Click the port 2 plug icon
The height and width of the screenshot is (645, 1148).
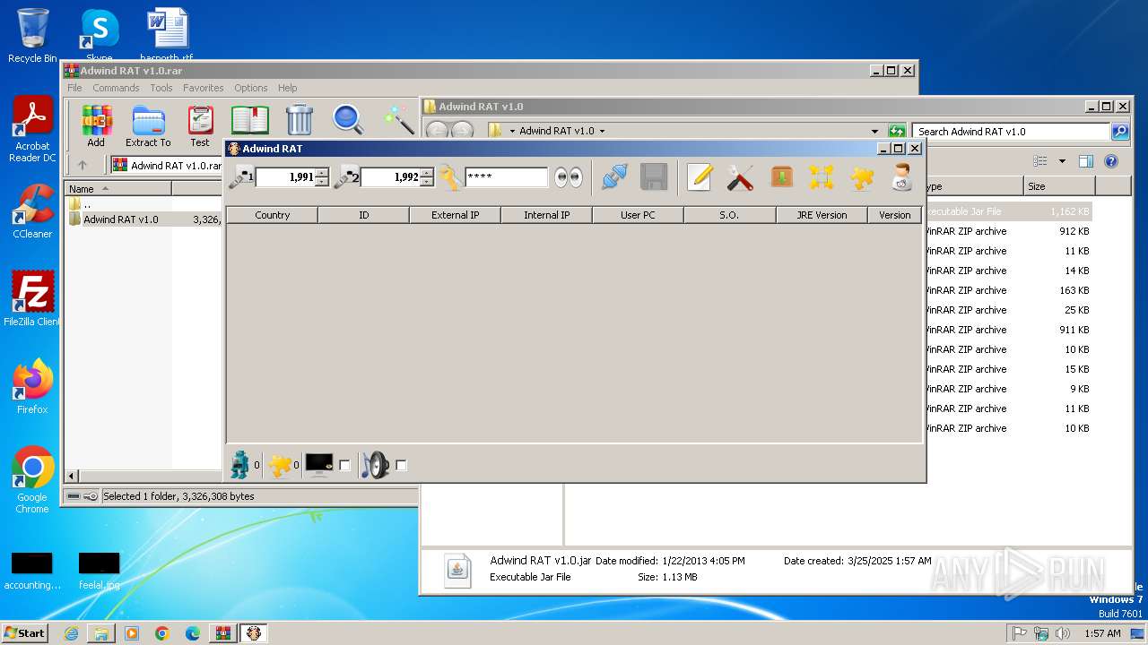346,176
